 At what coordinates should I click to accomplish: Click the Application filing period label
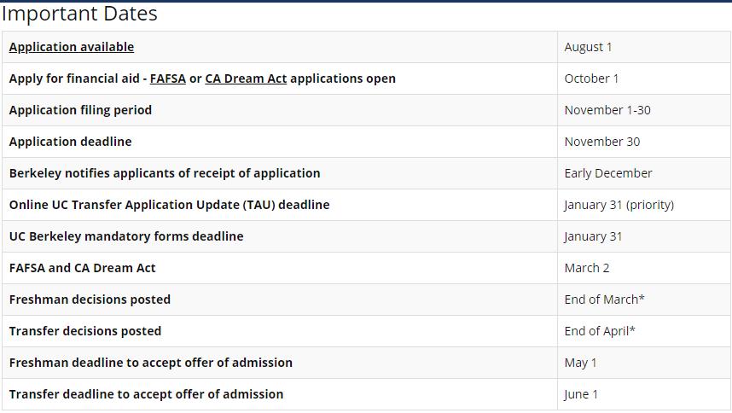click(80, 110)
